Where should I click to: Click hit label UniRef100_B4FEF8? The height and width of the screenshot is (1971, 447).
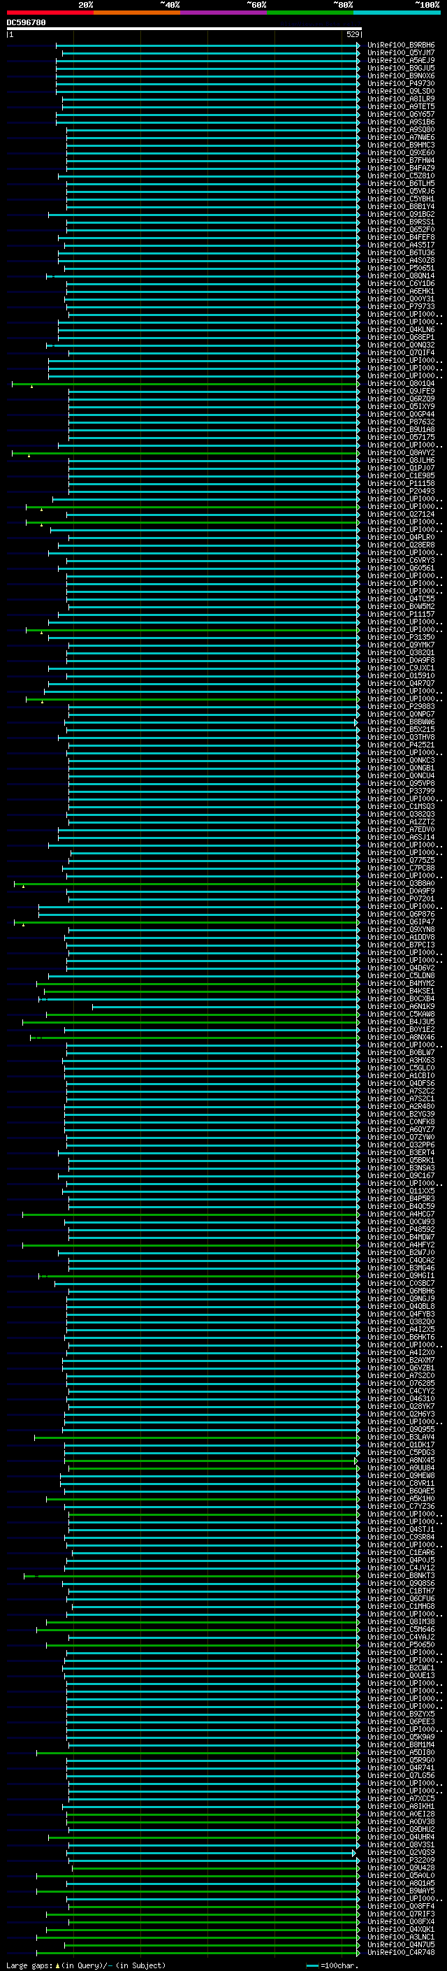click(401, 238)
